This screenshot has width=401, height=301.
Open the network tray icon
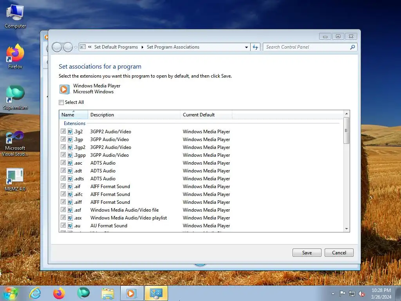(352, 294)
